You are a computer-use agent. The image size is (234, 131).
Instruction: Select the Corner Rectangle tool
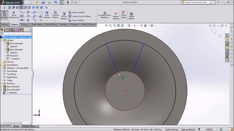(x=22, y=16)
